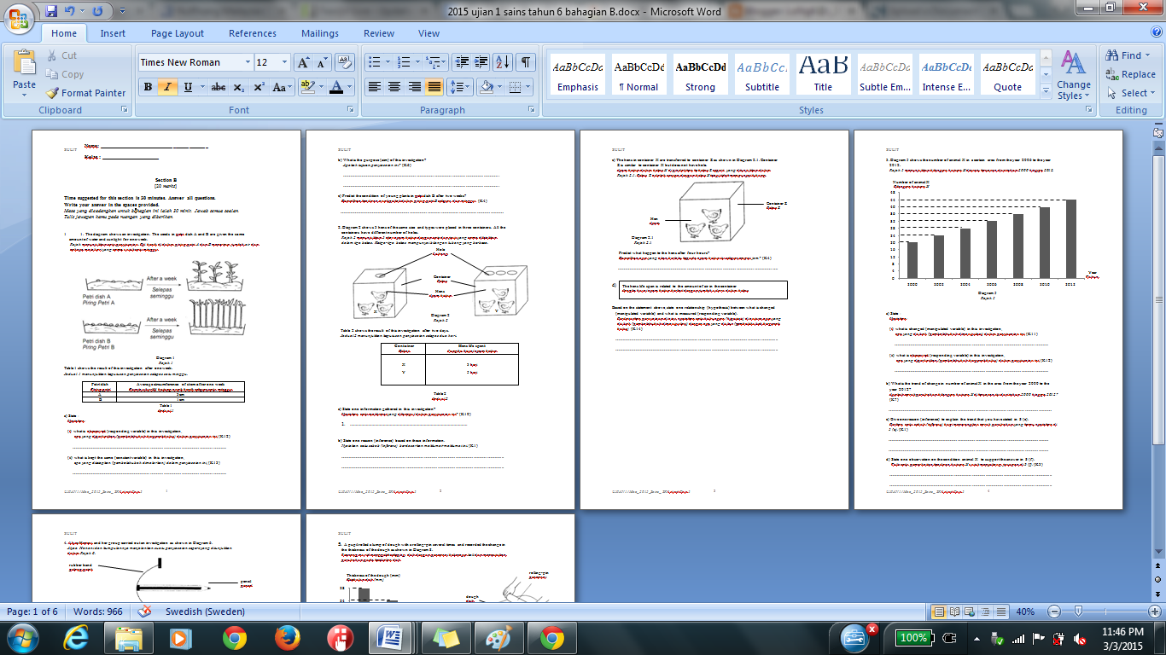
Task: Redo via Quick Access toolbar
Action: tap(97, 12)
